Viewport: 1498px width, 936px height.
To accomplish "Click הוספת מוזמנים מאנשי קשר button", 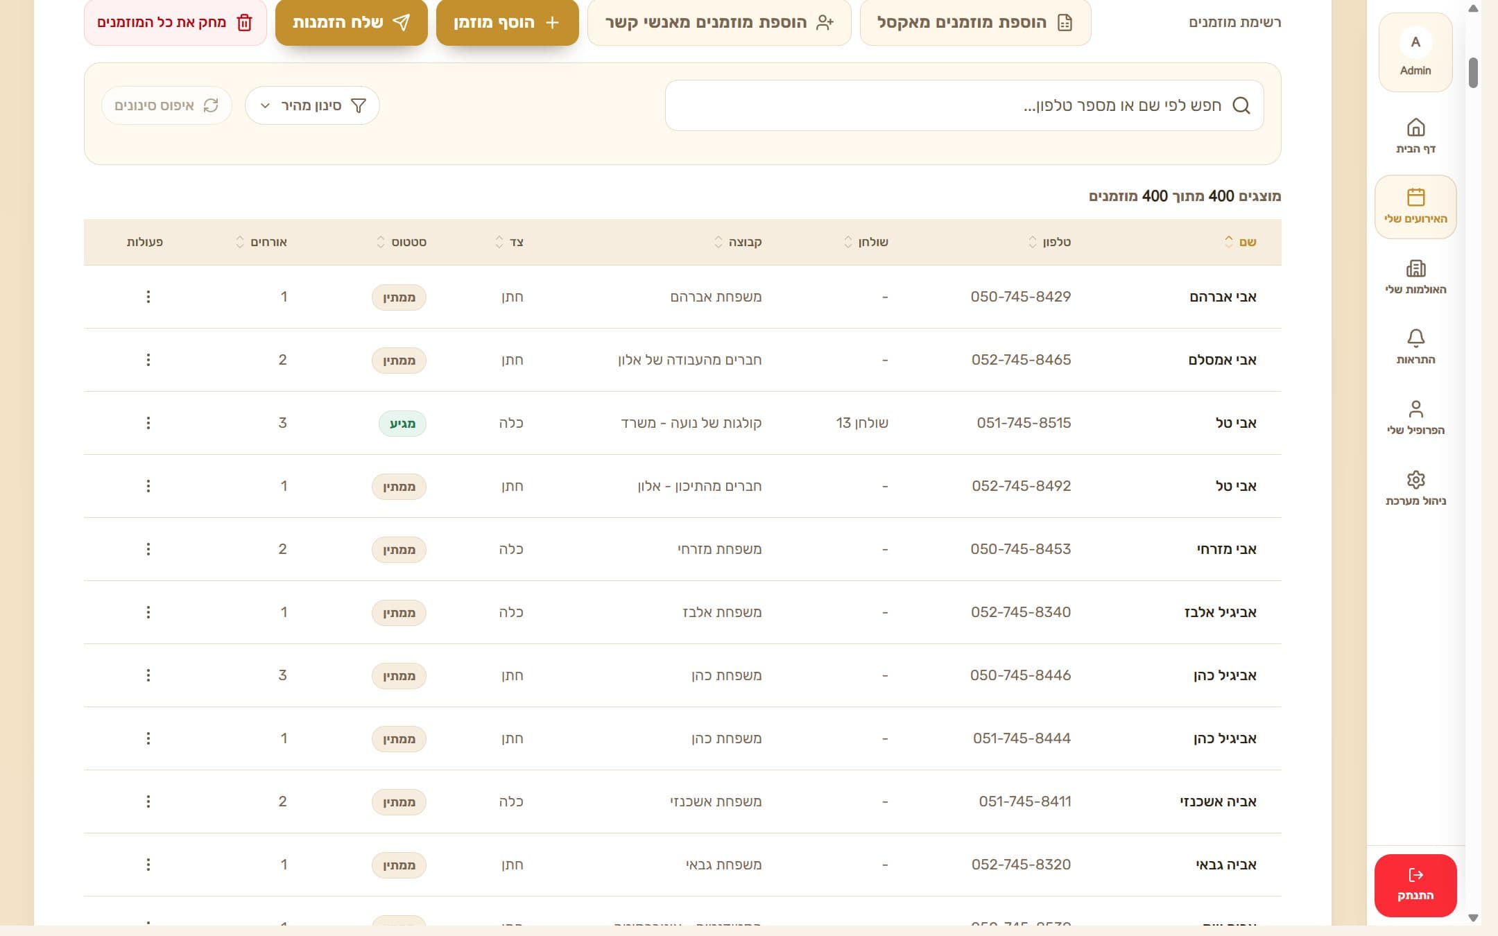I will click(719, 22).
